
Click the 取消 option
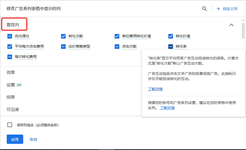(34, 139)
